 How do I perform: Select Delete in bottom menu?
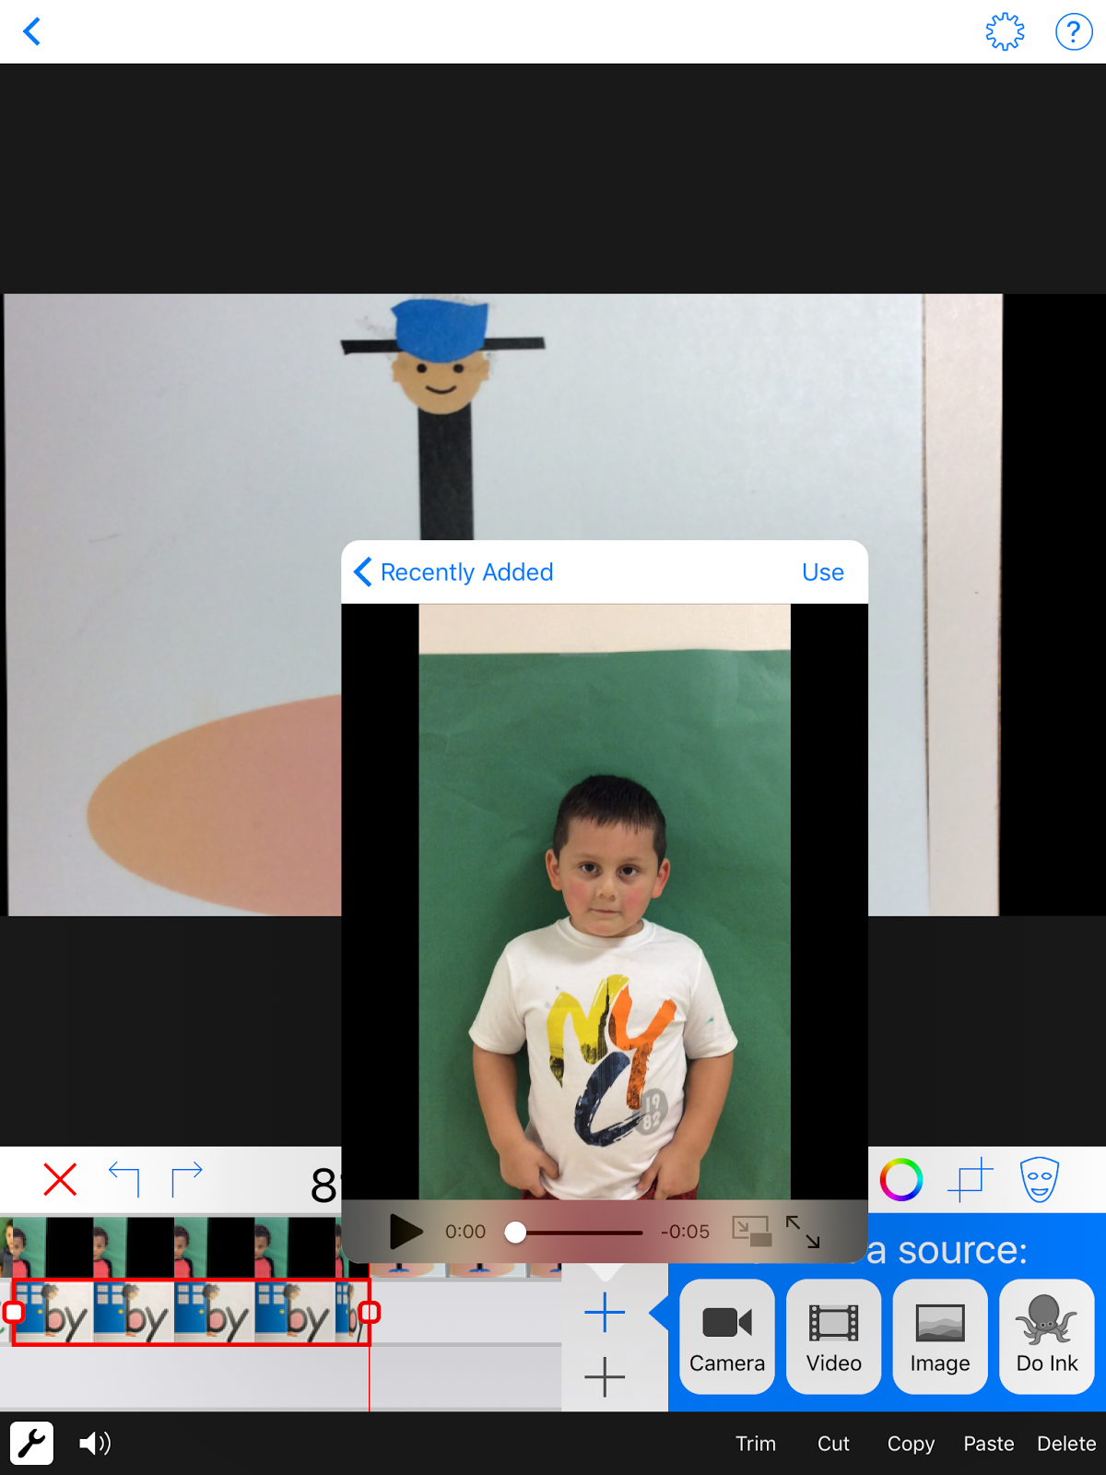(1066, 1444)
